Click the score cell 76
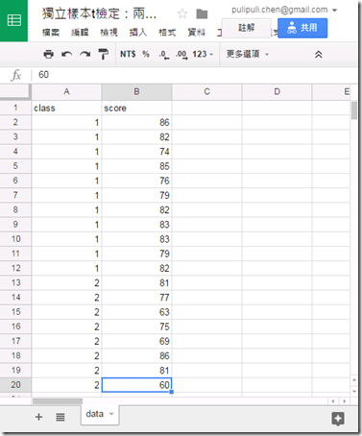 (x=136, y=181)
